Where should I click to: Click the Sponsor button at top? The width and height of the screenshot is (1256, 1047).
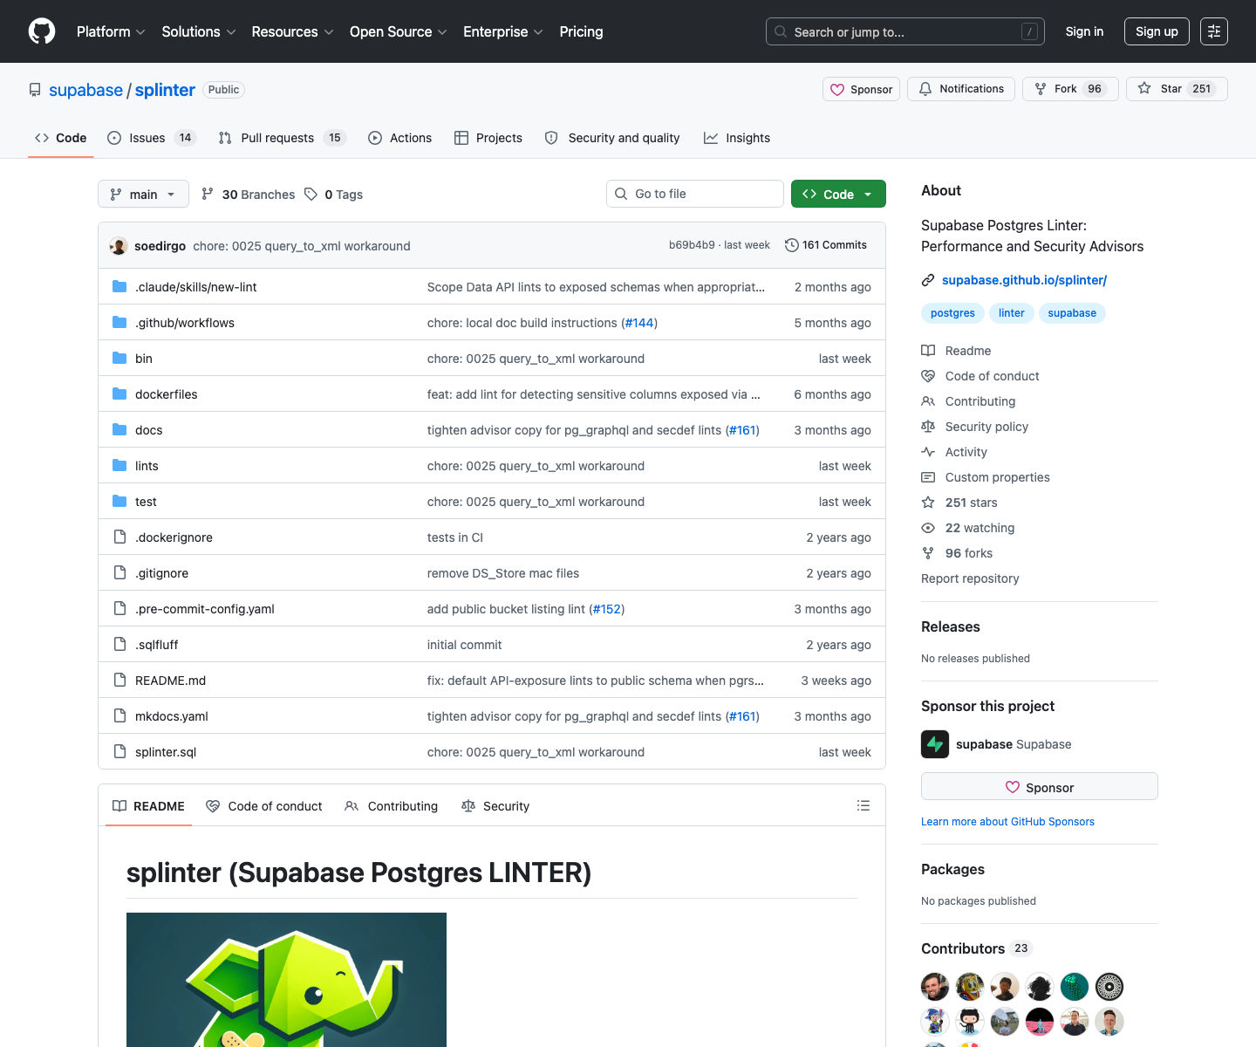pos(861,89)
